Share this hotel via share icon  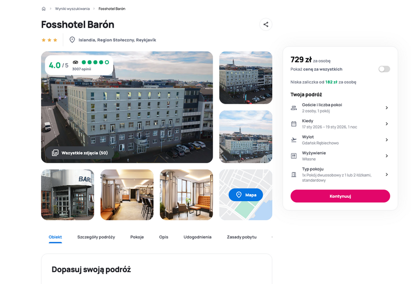click(x=266, y=24)
